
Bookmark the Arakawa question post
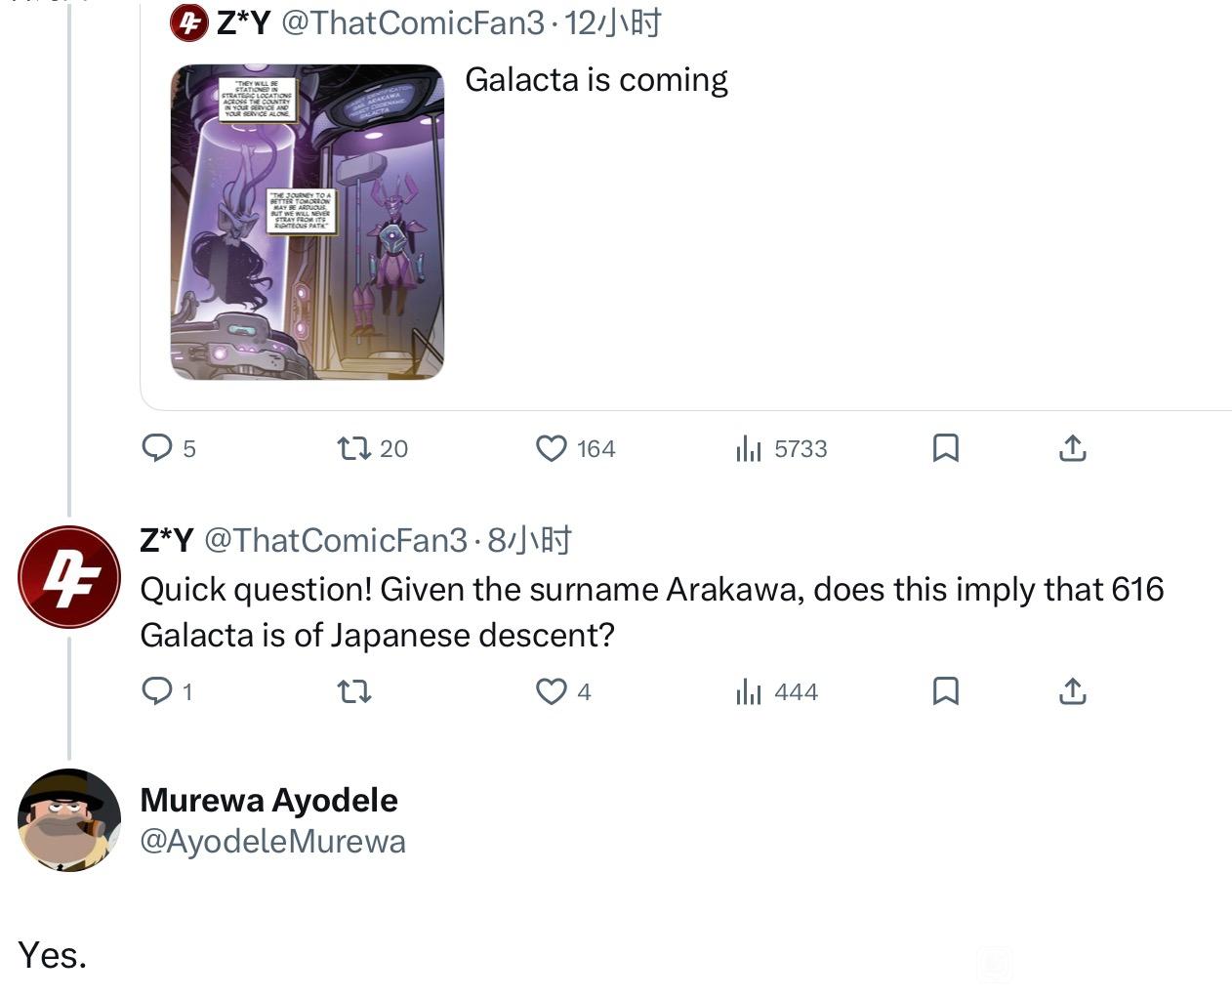tap(945, 691)
